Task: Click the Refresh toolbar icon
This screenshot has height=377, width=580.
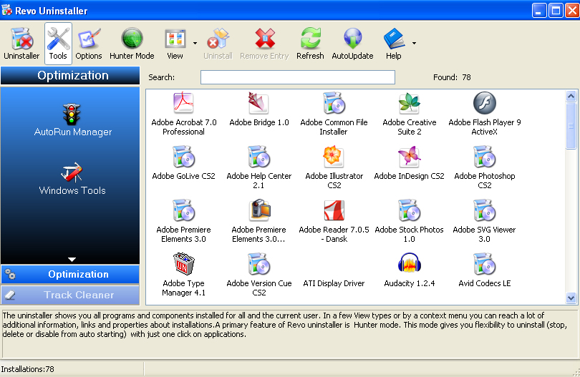Action: 310,44
